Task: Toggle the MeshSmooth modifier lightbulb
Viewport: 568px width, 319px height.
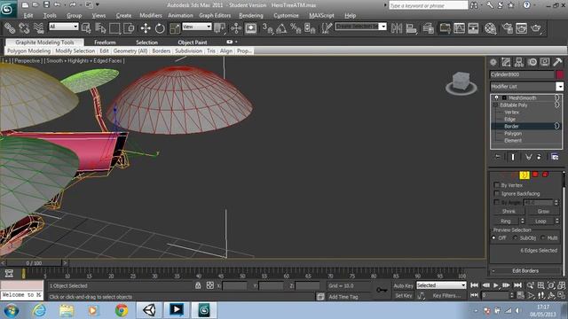Action: pyautogui.click(x=497, y=97)
